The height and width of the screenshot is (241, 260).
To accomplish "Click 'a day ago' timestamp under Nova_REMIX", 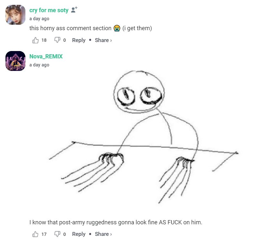I will 39,65.
